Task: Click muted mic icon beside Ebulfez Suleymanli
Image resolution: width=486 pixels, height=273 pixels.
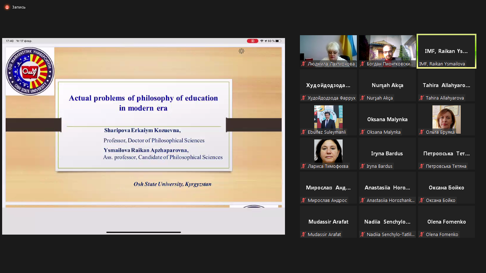Action: [x=303, y=132]
